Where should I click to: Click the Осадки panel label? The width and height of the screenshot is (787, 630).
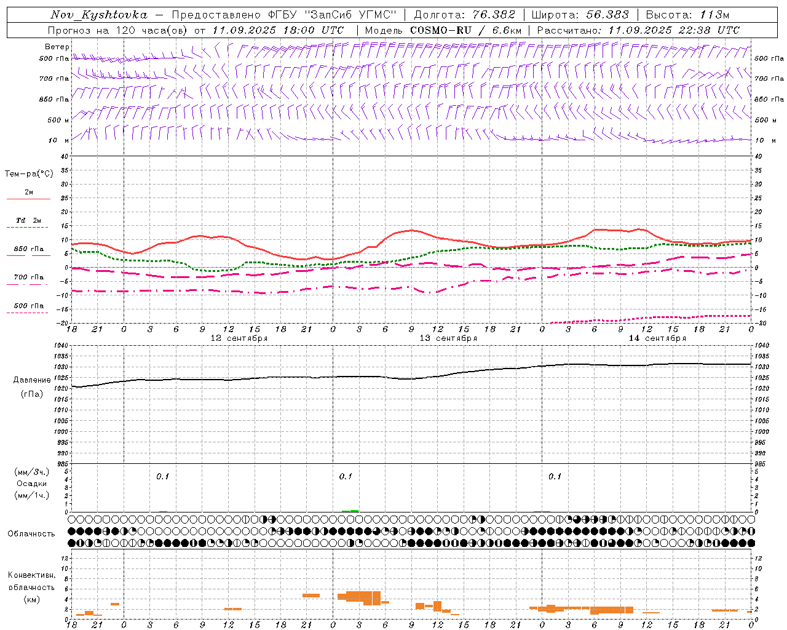pyautogui.click(x=32, y=484)
